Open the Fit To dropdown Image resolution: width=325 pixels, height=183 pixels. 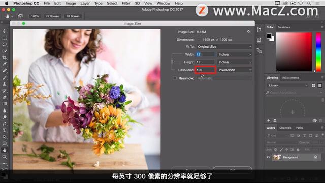tap(224, 47)
